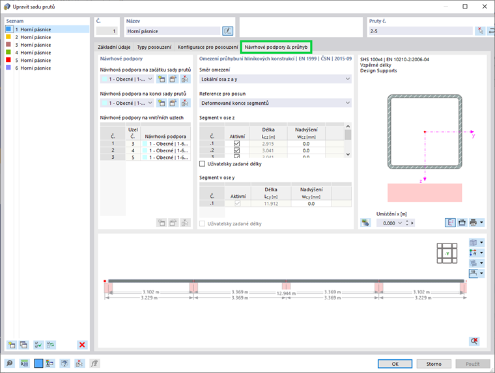Image resolution: width=495 pixels, height=373 pixels.
Task: Toggle Uživatelsky zadané délky checkbox for axis y
Action: (x=203, y=224)
